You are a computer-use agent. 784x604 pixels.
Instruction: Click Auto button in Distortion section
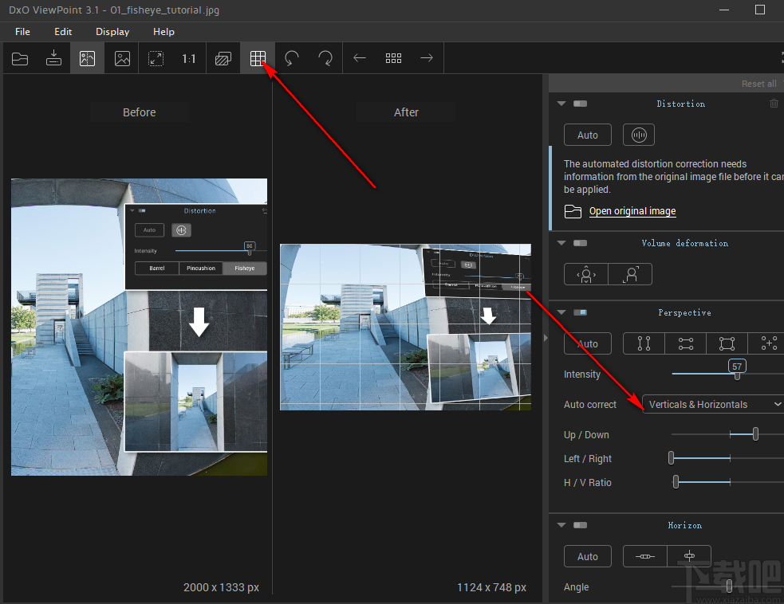point(588,135)
